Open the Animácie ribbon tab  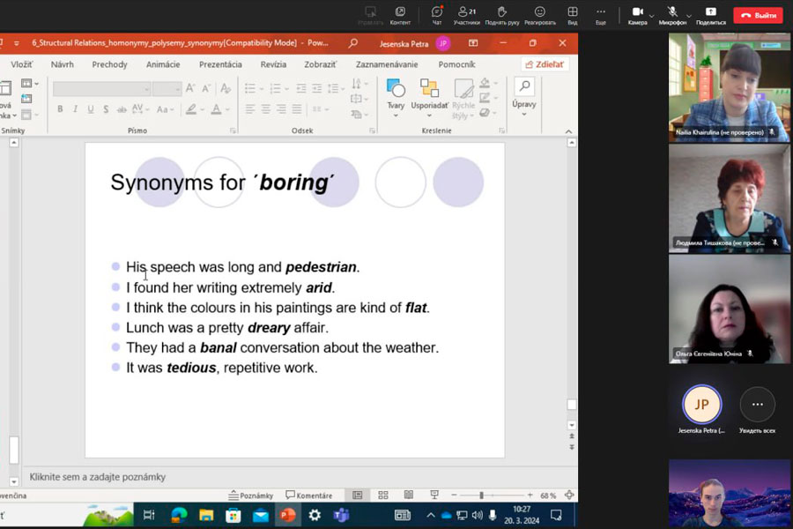(x=163, y=64)
